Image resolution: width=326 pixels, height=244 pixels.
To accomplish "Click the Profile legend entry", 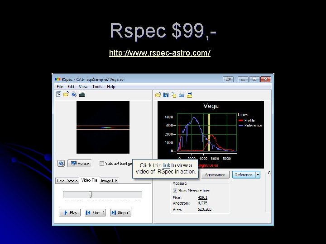I will click(x=247, y=120).
